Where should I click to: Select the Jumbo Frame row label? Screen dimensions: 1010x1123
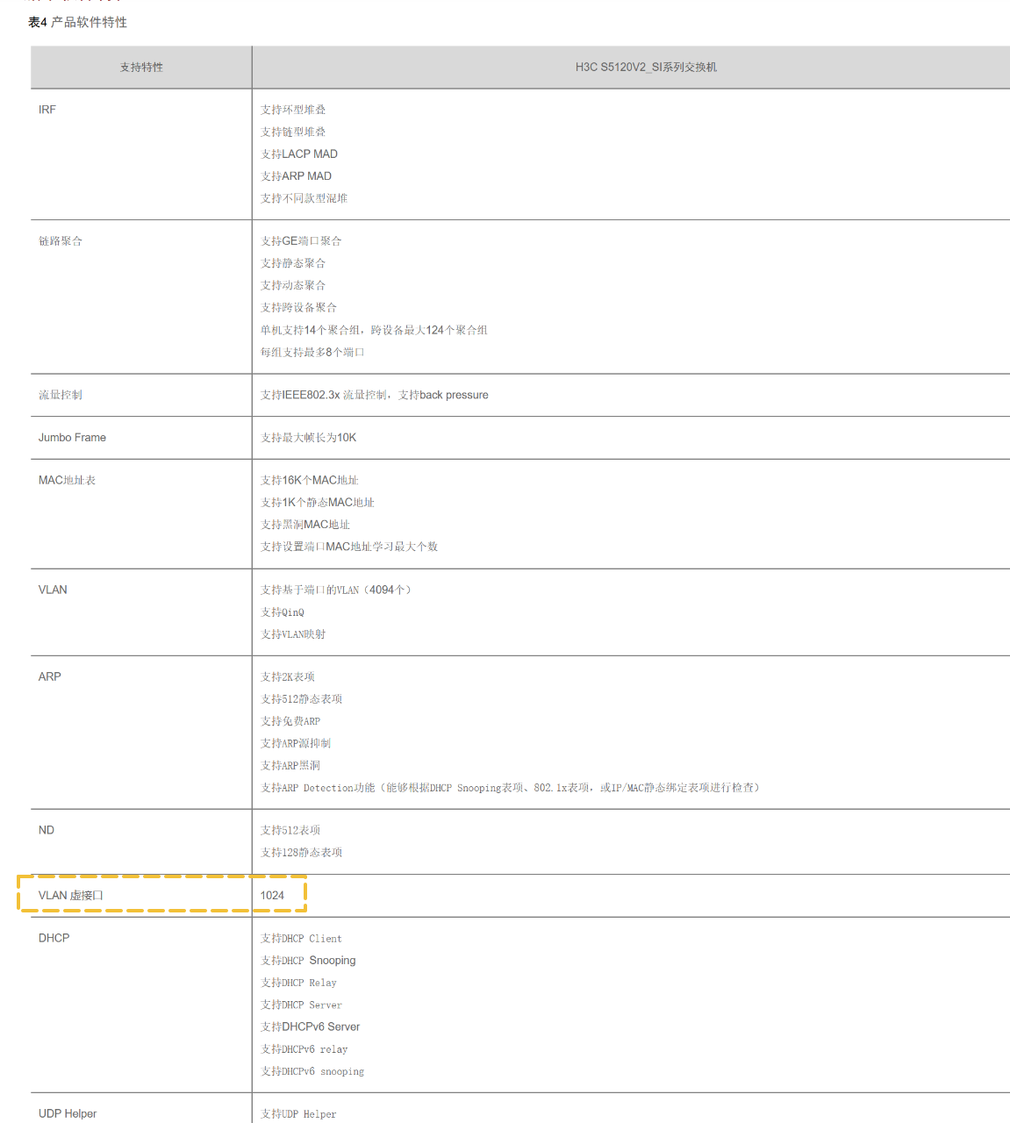tap(72, 438)
